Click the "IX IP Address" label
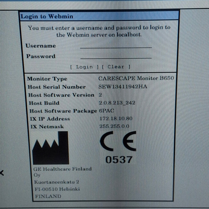 tap(50, 119)
